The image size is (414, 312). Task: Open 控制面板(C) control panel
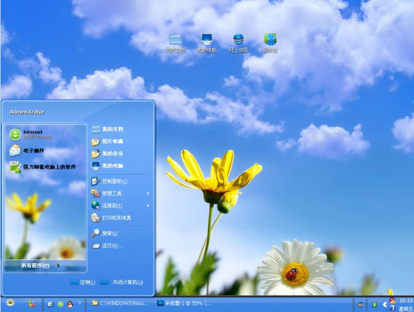(120, 182)
